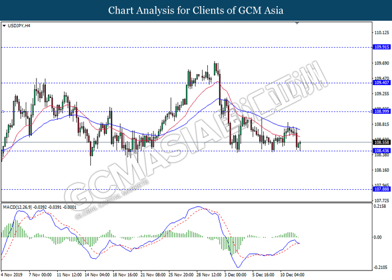392x280 pixels.
Task: Click the chart shift triangle marker at top
Action: [297, 23]
